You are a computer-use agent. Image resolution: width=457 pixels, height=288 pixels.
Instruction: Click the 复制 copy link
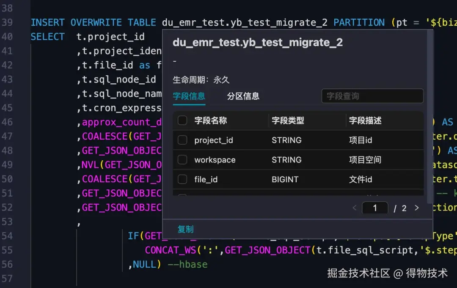(185, 229)
